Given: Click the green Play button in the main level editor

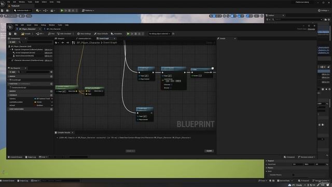Looking at the screenshot, I should tap(62, 10).
